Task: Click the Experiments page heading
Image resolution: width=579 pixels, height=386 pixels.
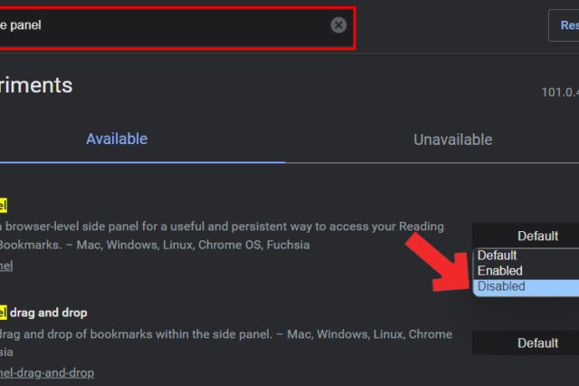Action: [36, 85]
